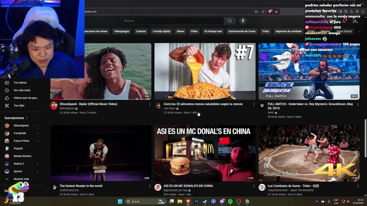Image resolution: width=367 pixels, height=206 pixels.
Task: Open Brave Shields lion icon
Action: (x=270, y=11)
